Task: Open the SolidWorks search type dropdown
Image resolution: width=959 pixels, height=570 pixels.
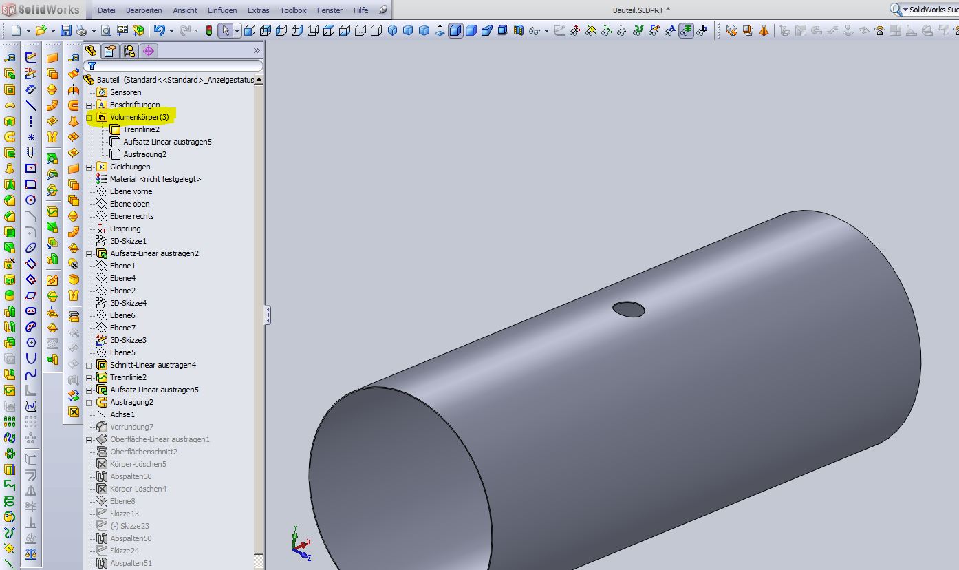Action: pyautogui.click(x=905, y=10)
